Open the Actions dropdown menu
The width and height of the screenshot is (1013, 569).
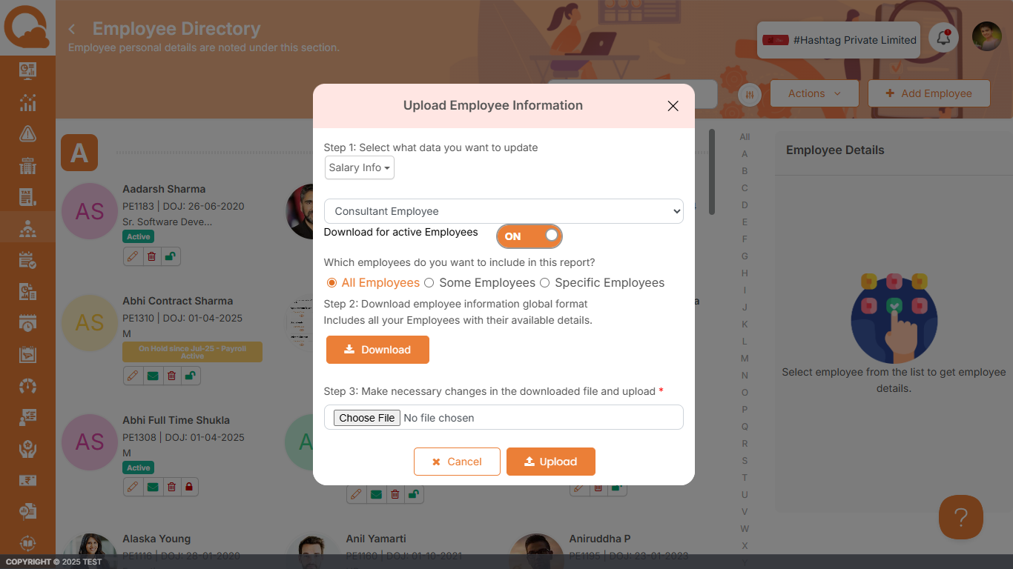[x=814, y=93]
